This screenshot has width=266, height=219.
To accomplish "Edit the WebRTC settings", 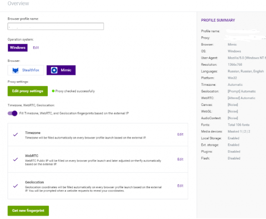I will tap(180, 159).
